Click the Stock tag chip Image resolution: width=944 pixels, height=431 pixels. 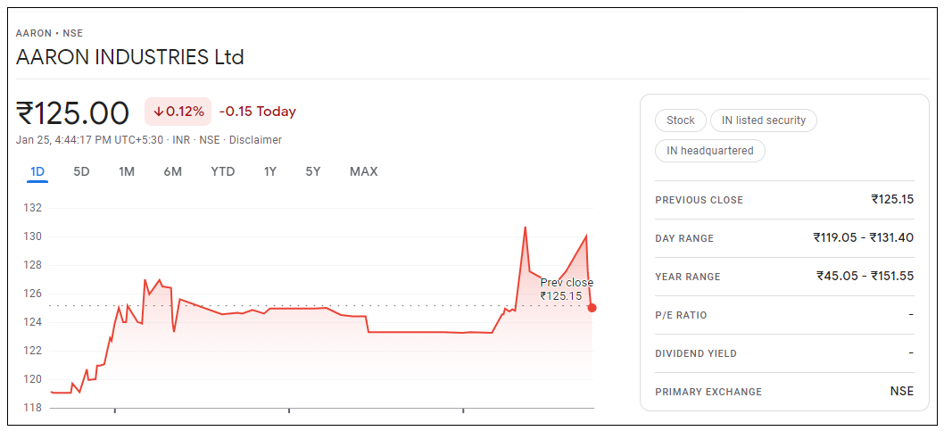pyautogui.click(x=680, y=120)
